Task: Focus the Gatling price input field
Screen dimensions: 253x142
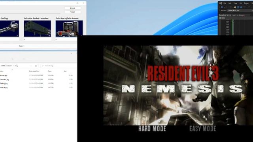Action: coord(9,39)
